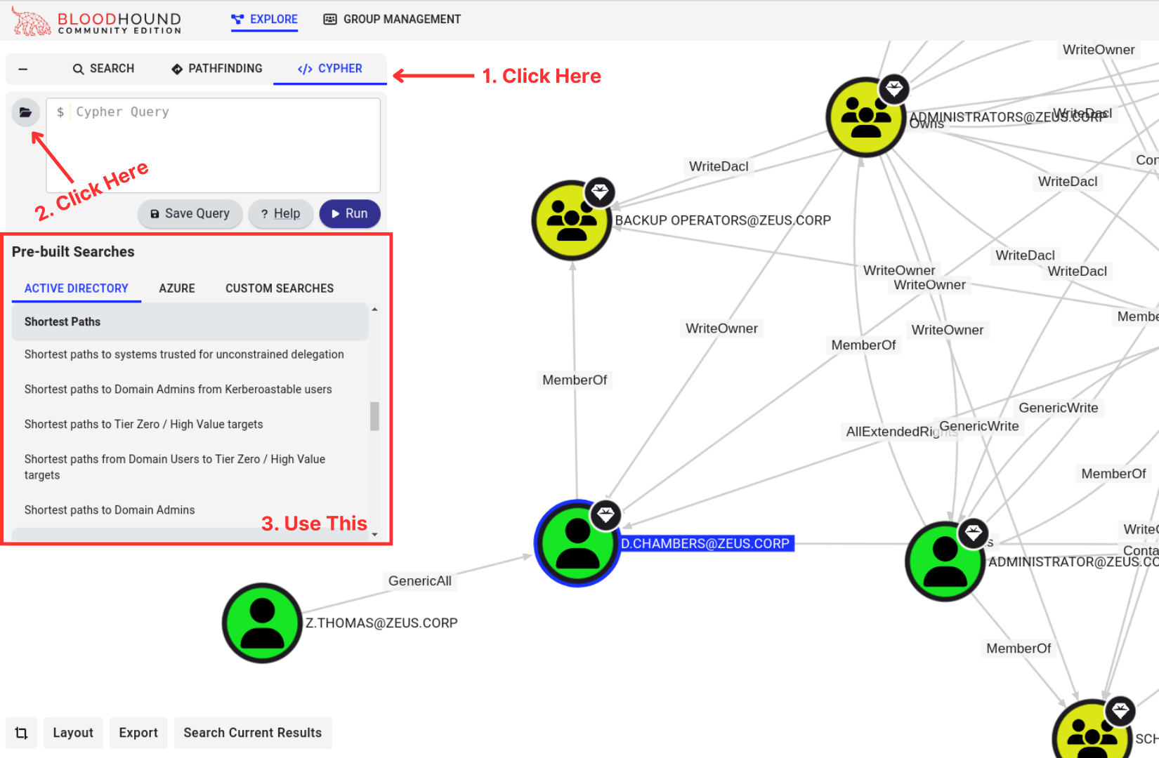This screenshot has width=1159, height=758.
Task: Open Custom Searches tab
Action: [280, 288]
